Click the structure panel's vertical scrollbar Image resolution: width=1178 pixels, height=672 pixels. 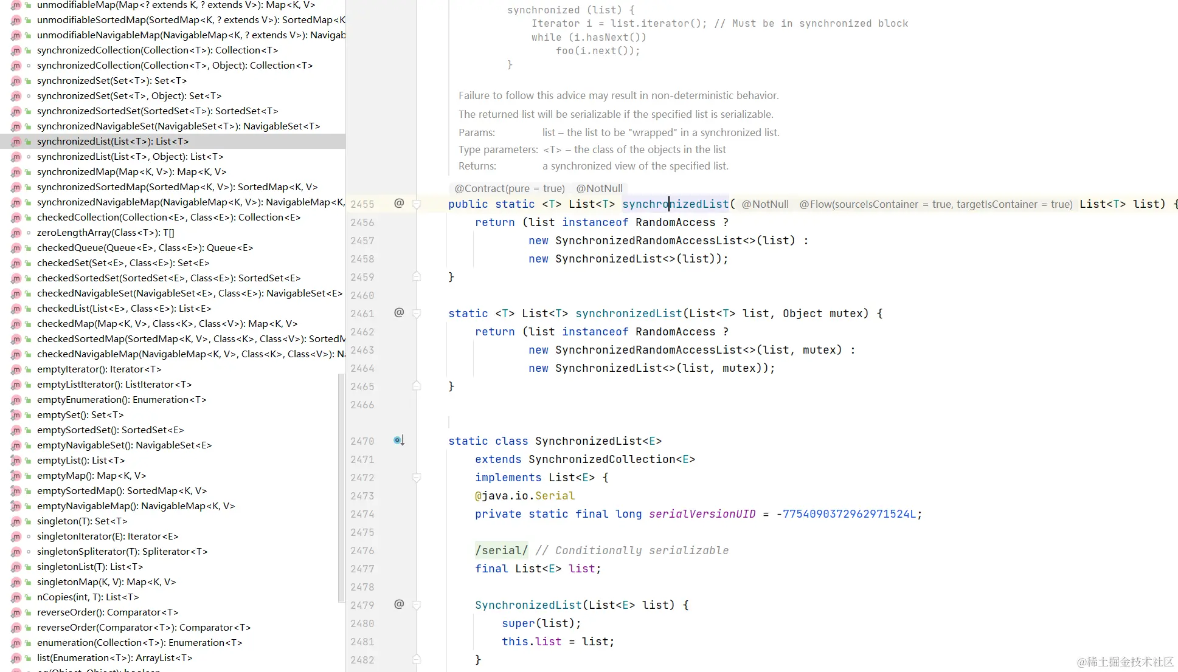(341, 486)
